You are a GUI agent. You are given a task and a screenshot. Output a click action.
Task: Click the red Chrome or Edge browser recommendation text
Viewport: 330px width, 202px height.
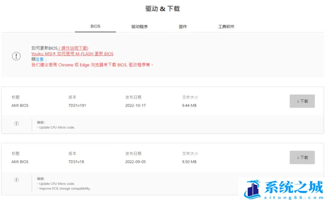92,65
